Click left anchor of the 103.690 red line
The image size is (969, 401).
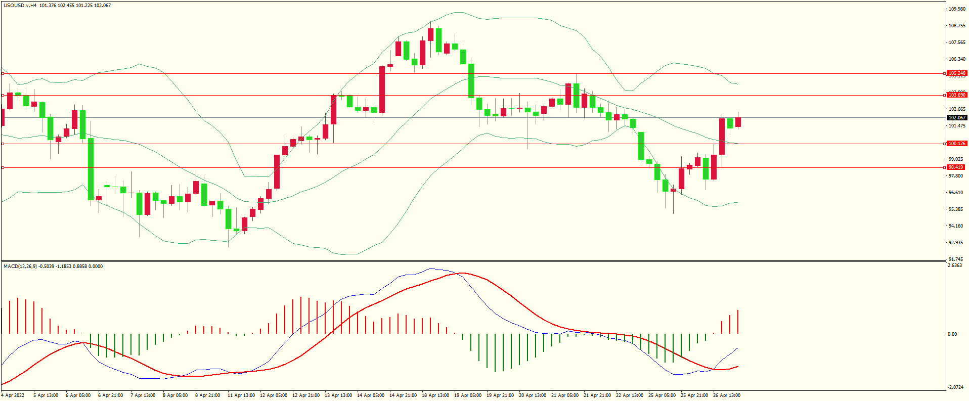(x=3, y=95)
